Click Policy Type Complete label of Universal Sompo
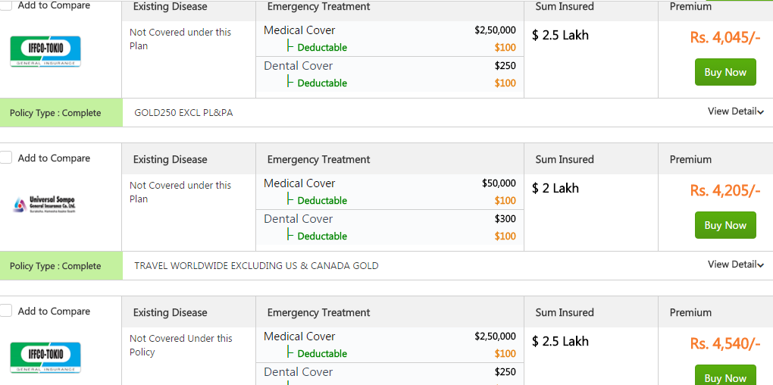Screen dimensions: 773x385 coord(55,266)
